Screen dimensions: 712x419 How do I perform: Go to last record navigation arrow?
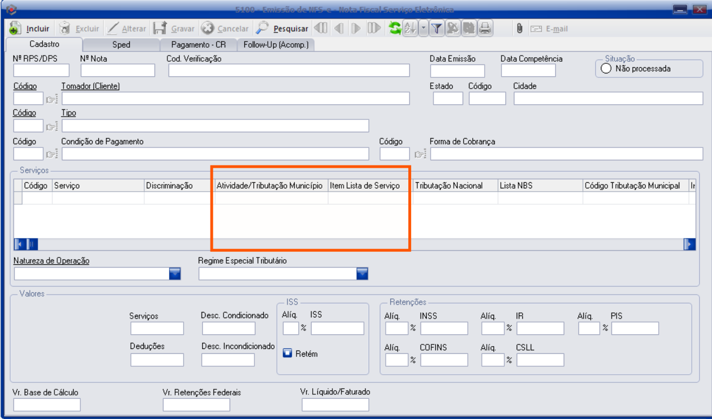(x=374, y=28)
